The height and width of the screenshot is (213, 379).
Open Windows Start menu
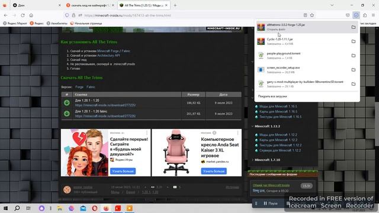(x=5, y=208)
